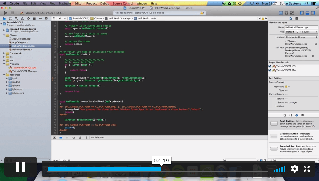Open Spotlight search in menu bar

[x=307, y=3]
